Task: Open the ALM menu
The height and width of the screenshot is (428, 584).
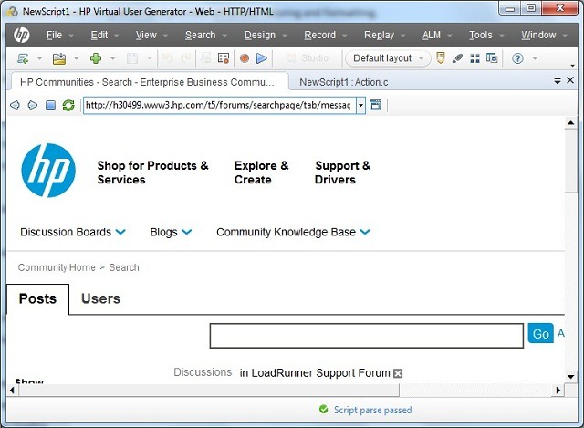Action: [x=437, y=35]
